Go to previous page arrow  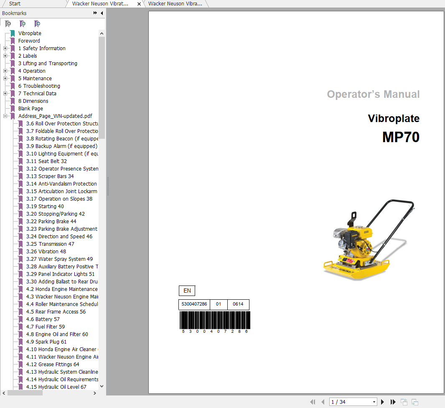coord(323,402)
